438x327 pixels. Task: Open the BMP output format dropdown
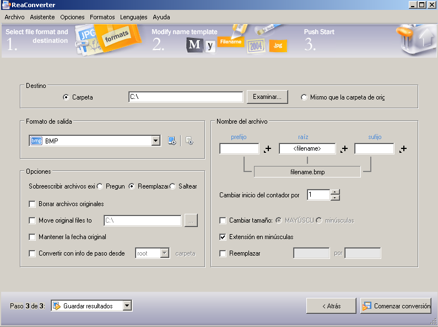click(x=155, y=141)
